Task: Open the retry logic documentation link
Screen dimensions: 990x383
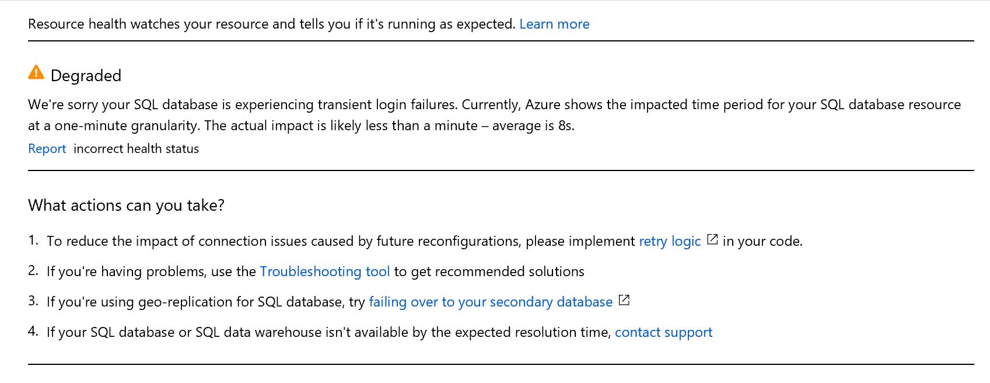Action: click(669, 241)
